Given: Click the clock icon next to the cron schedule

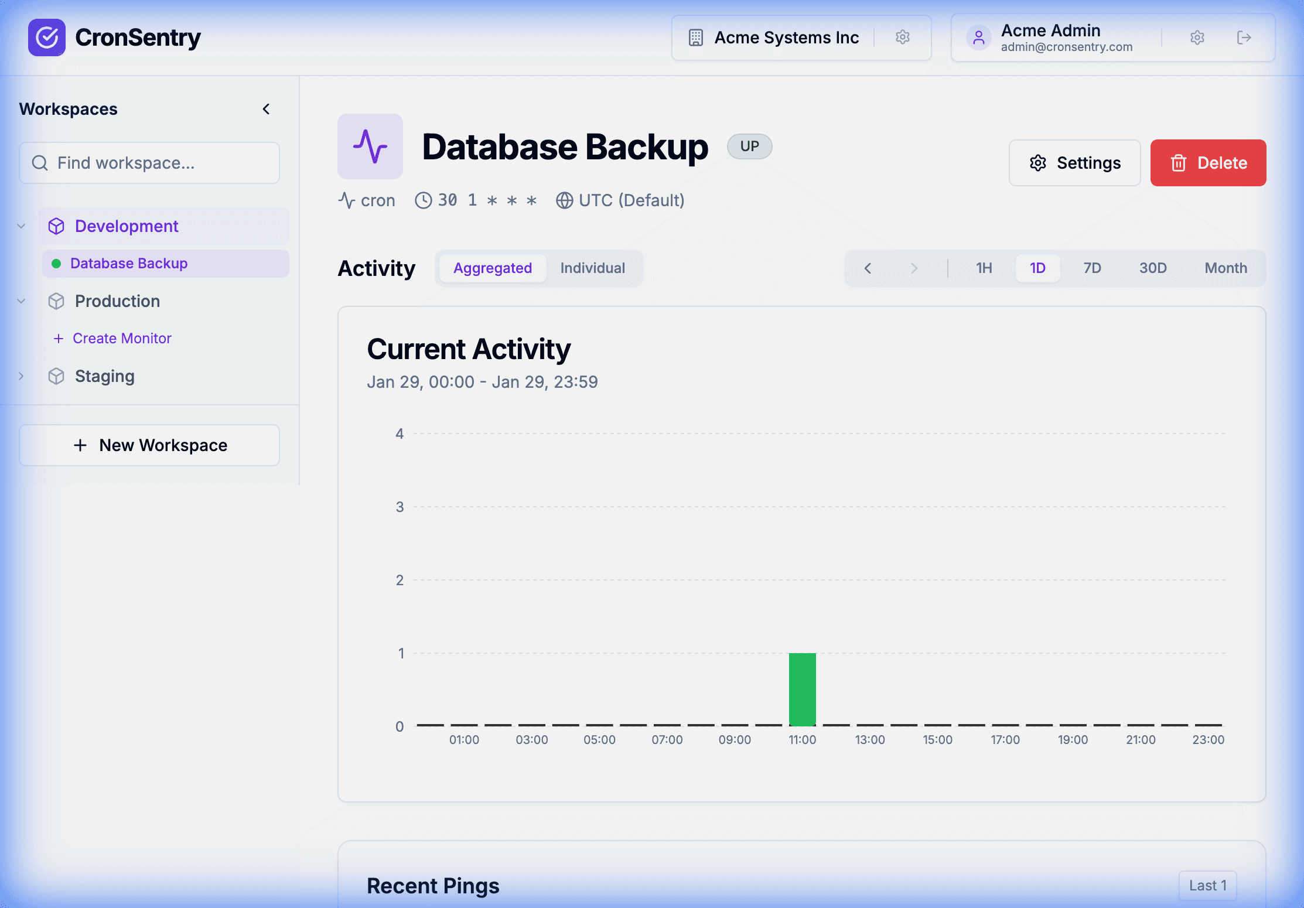Looking at the screenshot, I should (x=424, y=200).
